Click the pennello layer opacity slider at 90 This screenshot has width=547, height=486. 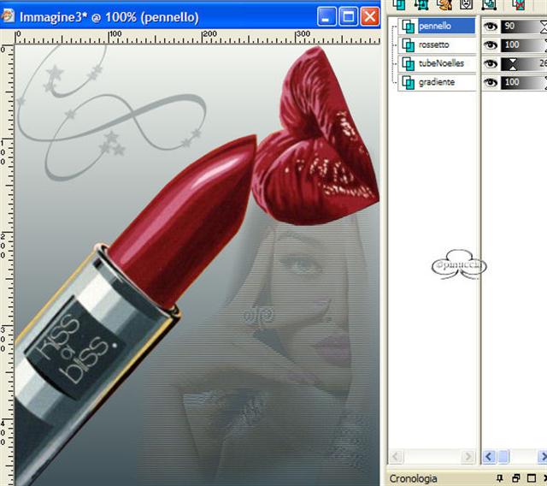[524, 27]
